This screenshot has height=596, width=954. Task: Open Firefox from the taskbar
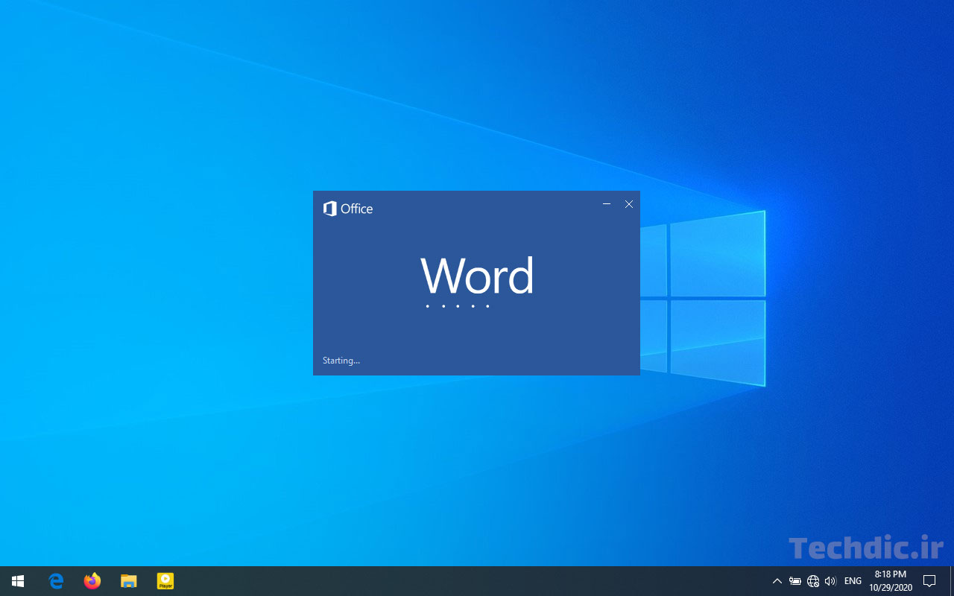[92, 581]
